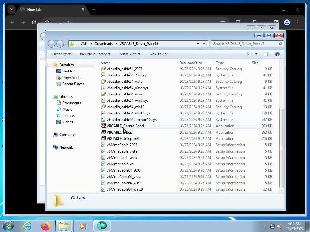Viewport: 310px width, 232px height.
Task: Select the vbMmeCable_xp setup information icon
Action: (103, 164)
